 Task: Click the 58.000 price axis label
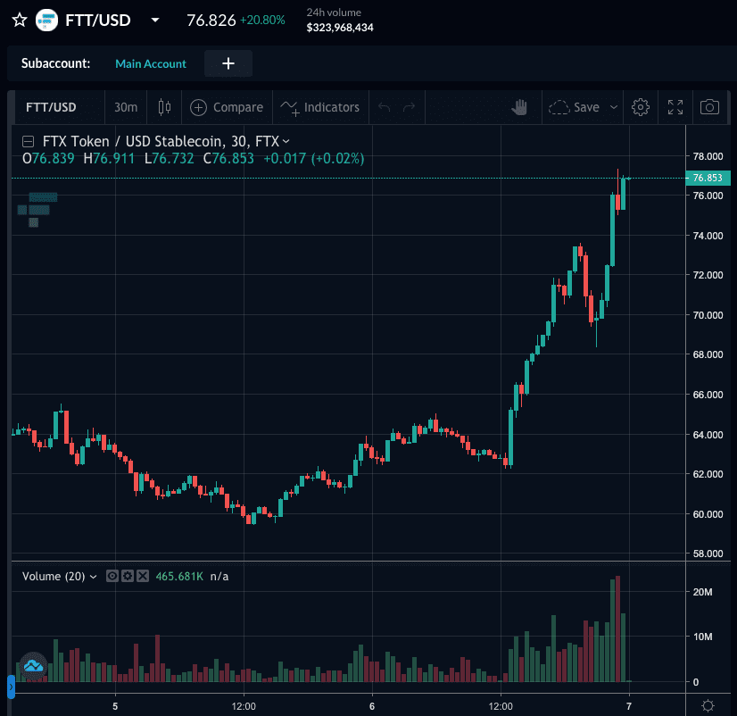click(x=708, y=554)
